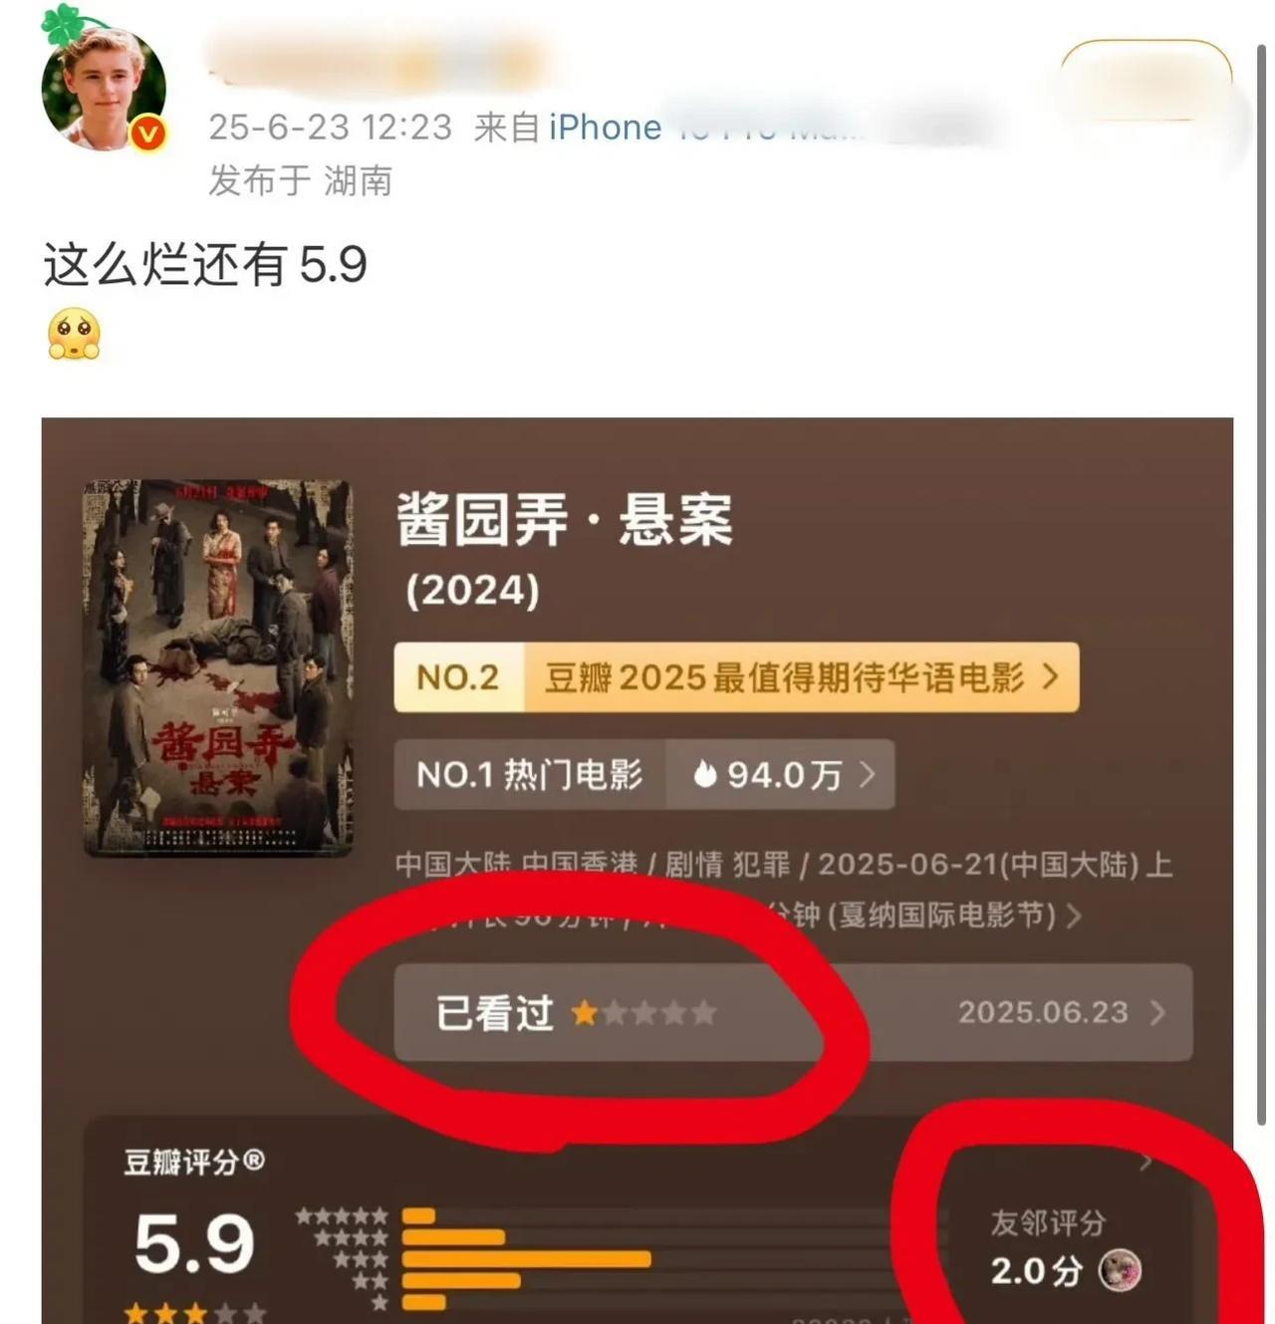Tap the green clover decoration on avatar
This screenshot has height=1324, width=1275.
(x=63, y=25)
